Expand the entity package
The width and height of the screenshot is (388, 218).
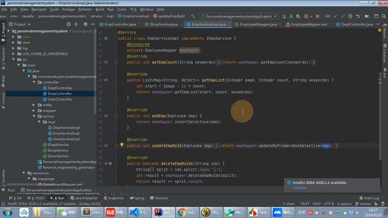[x=34, y=105]
